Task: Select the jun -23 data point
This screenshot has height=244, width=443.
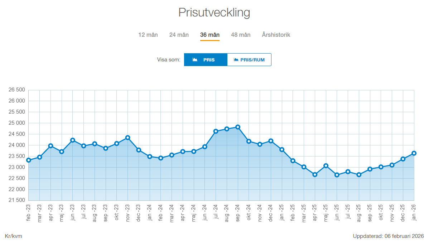Action: tap(73, 140)
